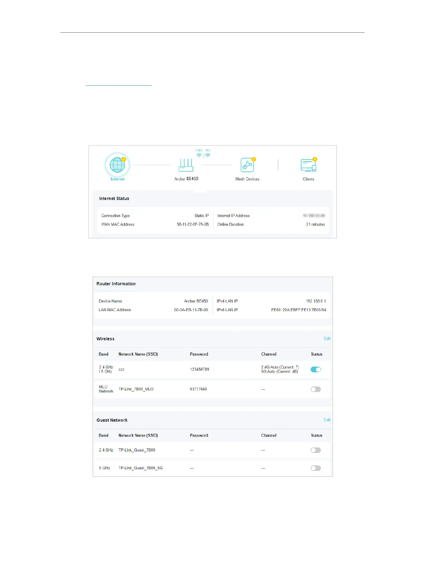Click the TP-Link_Guest_7B00 network name
Viewport: 425px width, 562px height.
coord(137,450)
